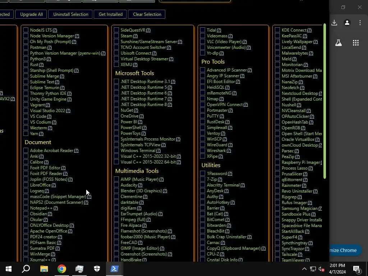Click the Chrome Labs flask icon
368x276 pixels.
pos(339,43)
